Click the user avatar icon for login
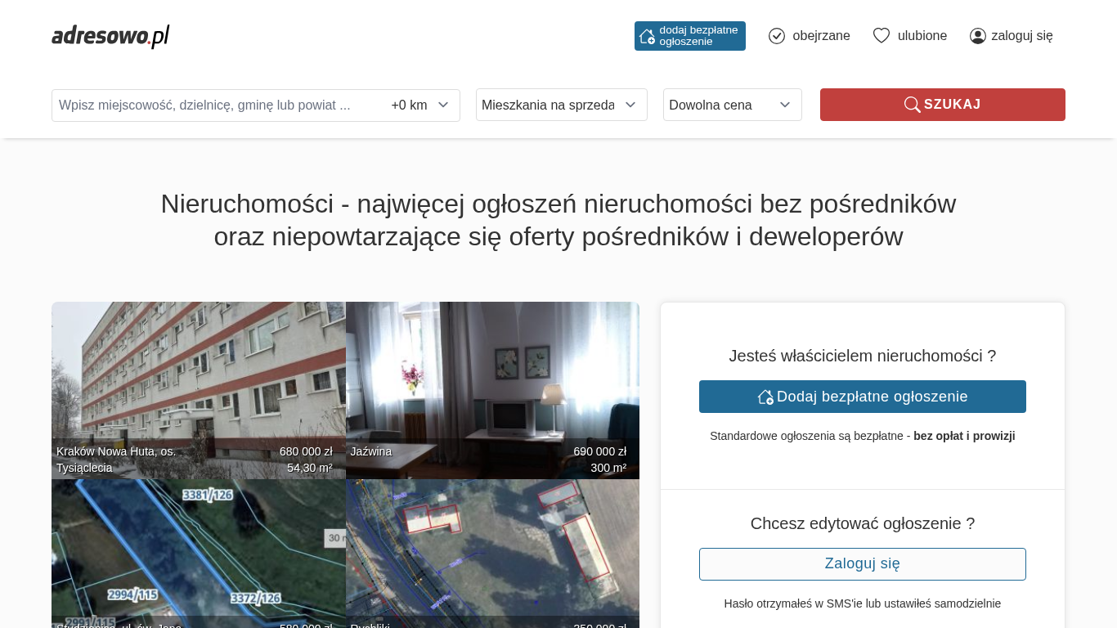The width and height of the screenshot is (1117, 628). [977, 36]
